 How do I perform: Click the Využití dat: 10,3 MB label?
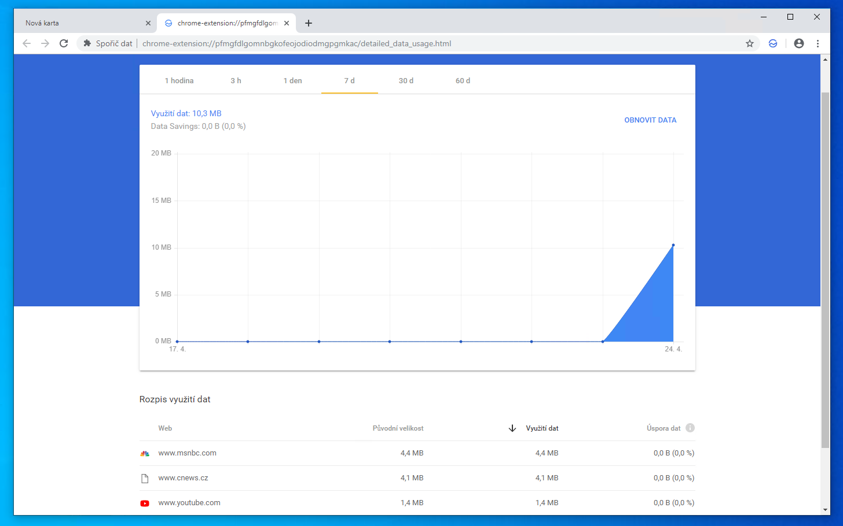point(186,113)
